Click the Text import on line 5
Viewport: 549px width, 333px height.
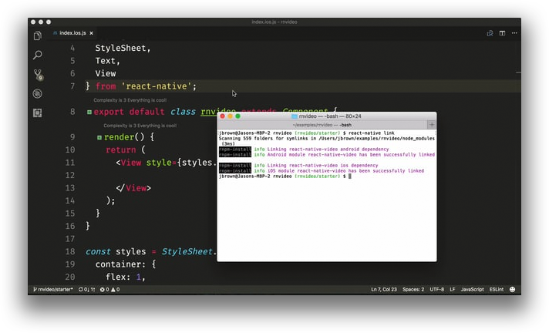pyautogui.click(x=107, y=61)
